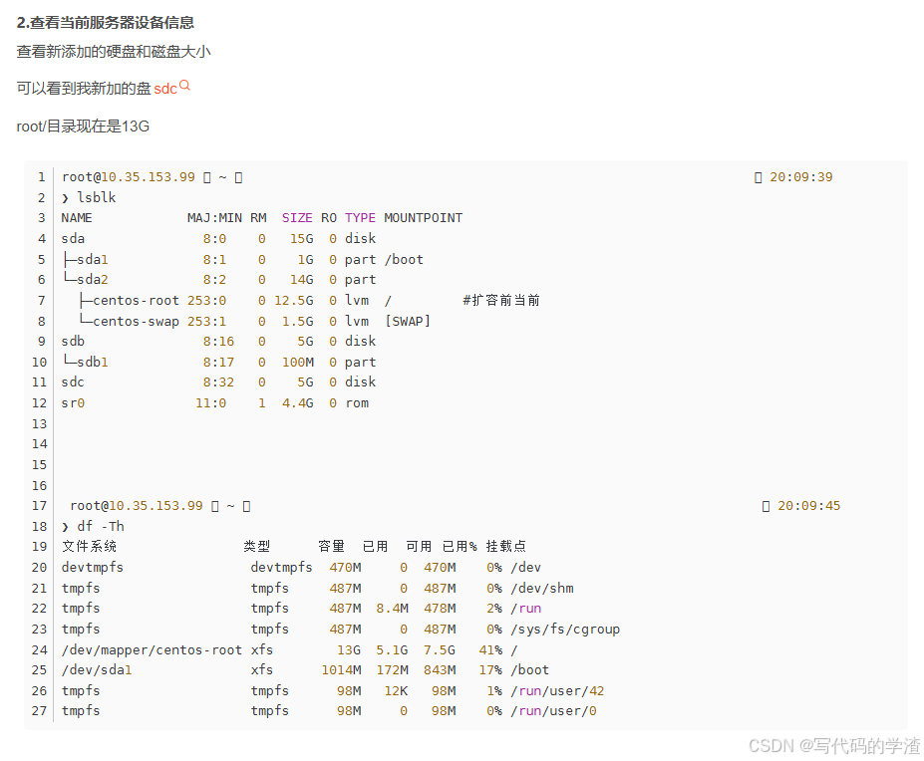Screen dimensions: 924x761
Task: Click the heading 2.查看当前服务器设备信息
Action: 105,23
